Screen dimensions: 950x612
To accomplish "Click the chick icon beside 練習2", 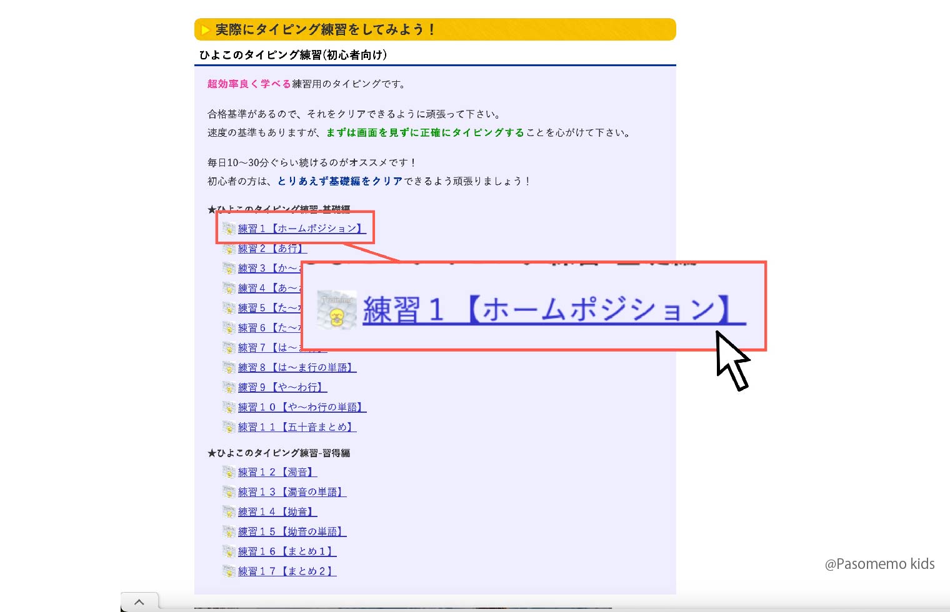I will [229, 249].
